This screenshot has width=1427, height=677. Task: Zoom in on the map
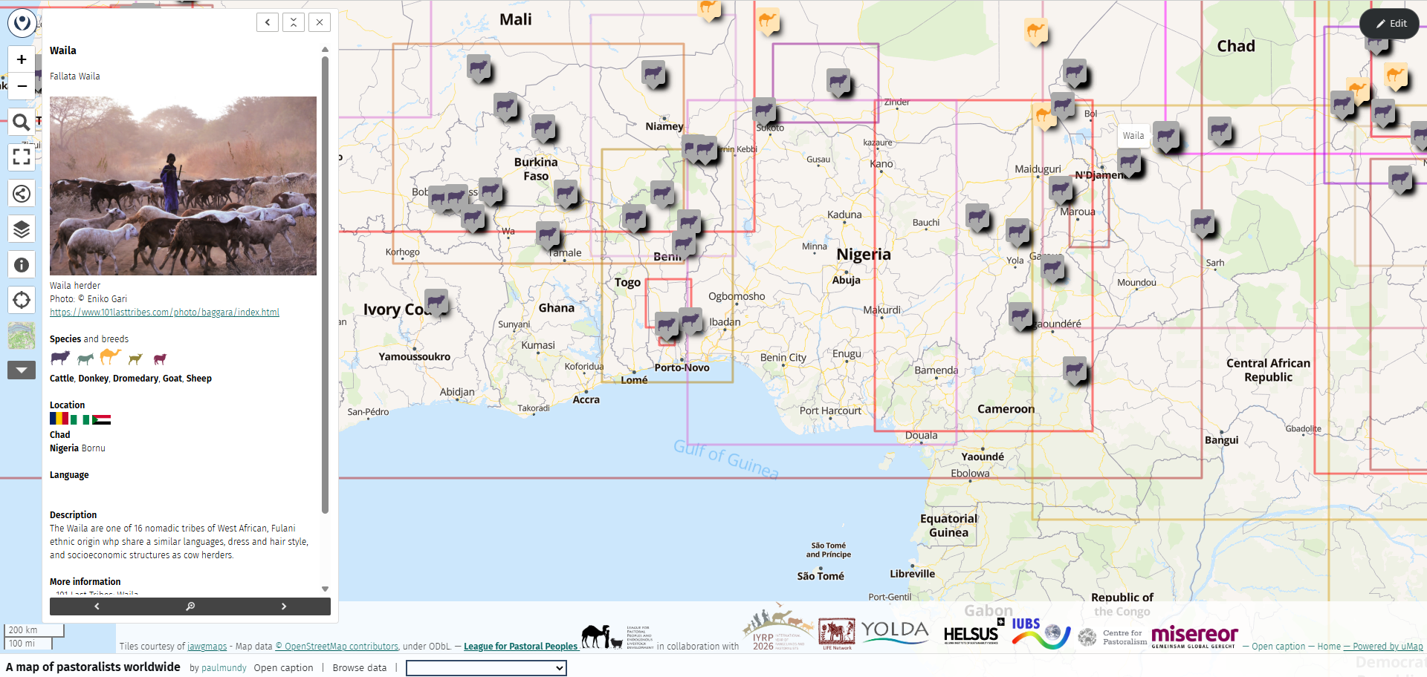pyautogui.click(x=22, y=59)
